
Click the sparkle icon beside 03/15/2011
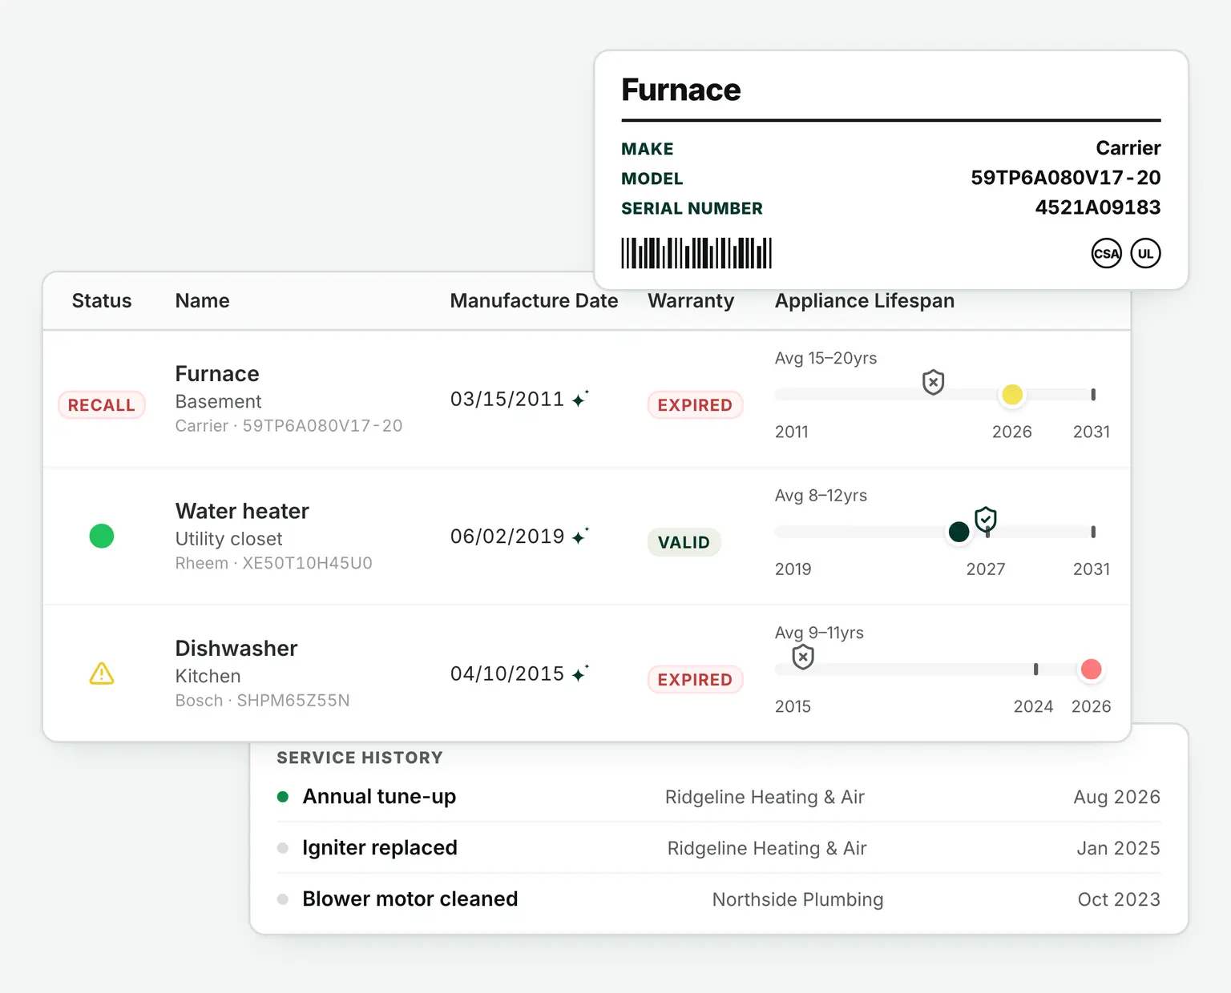point(580,399)
